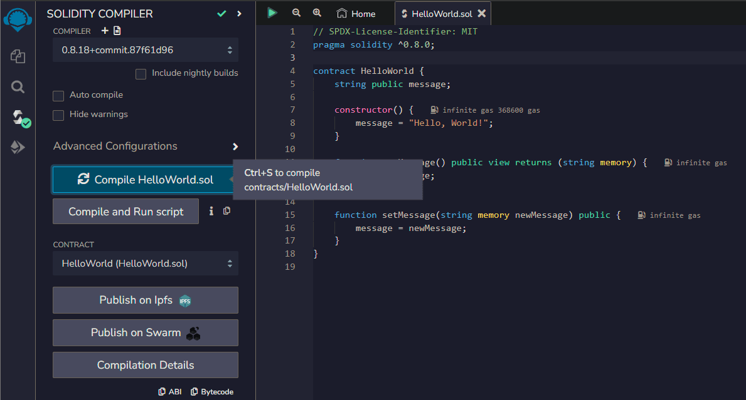
Task: Click Publish on Swarm button
Action: (146, 332)
